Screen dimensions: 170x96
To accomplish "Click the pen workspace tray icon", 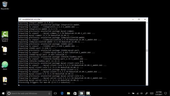I will (x=146, y=93).
